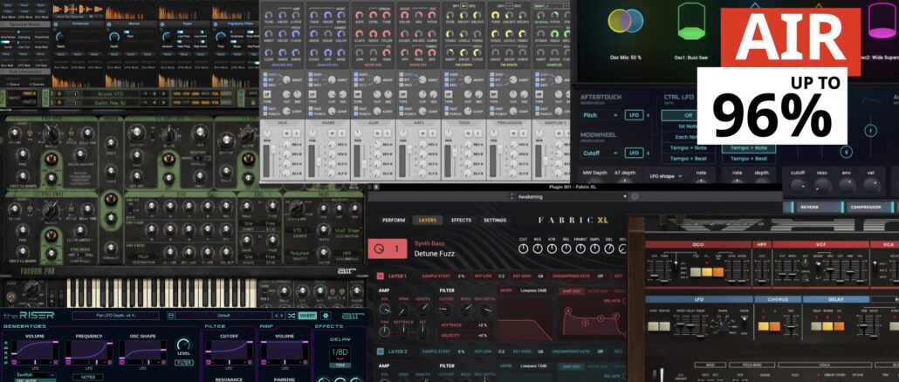
Task: Click the reso knob above REVERB
Action: click(x=822, y=185)
